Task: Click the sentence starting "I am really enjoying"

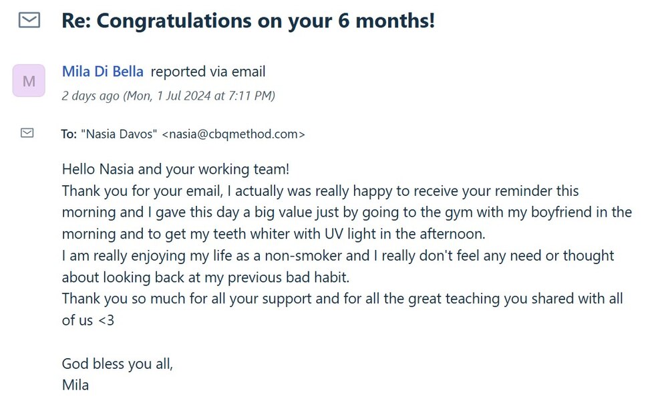Action: point(337,256)
